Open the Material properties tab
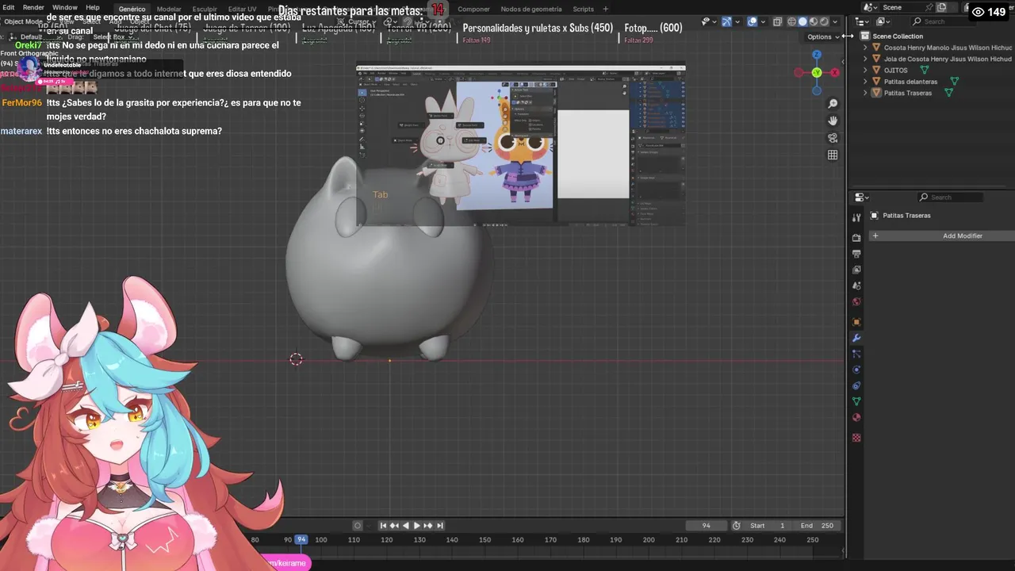 coord(856,417)
